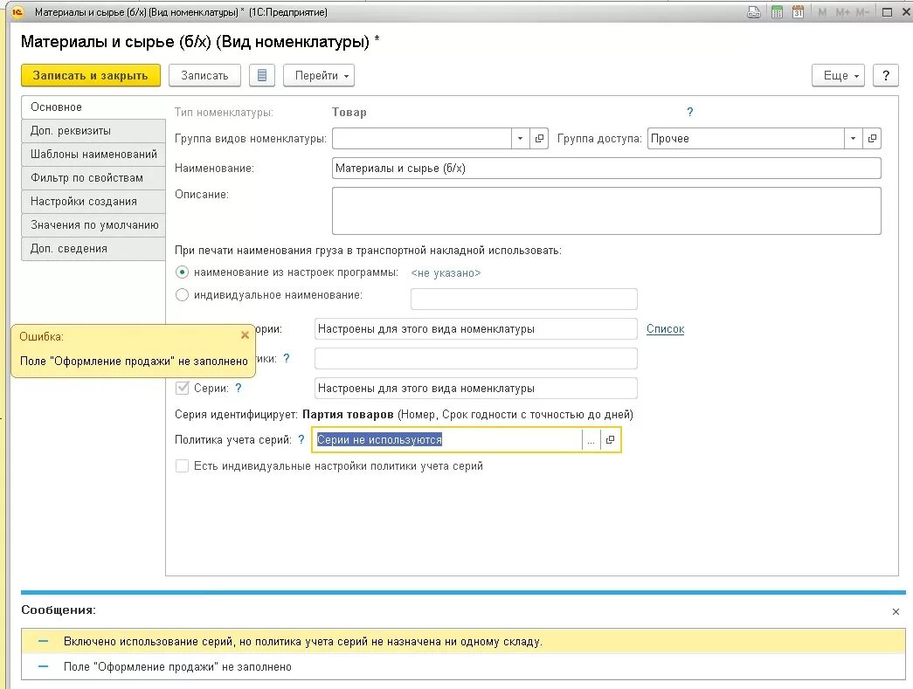
Task: Click the M memory button in title bar
Action: pyautogui.click(x=822, y=12)
